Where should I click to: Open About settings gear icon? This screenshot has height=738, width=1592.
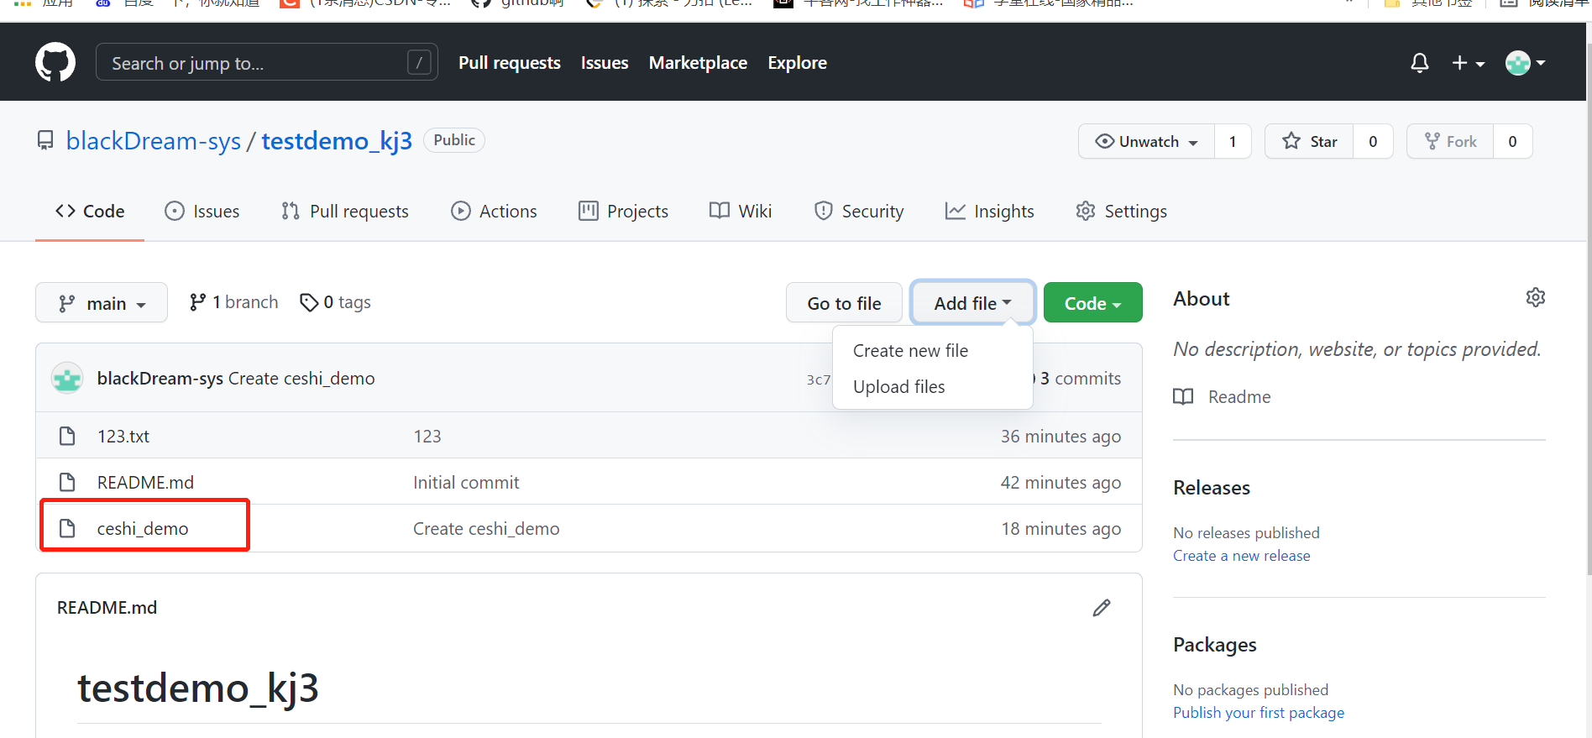1536,297
